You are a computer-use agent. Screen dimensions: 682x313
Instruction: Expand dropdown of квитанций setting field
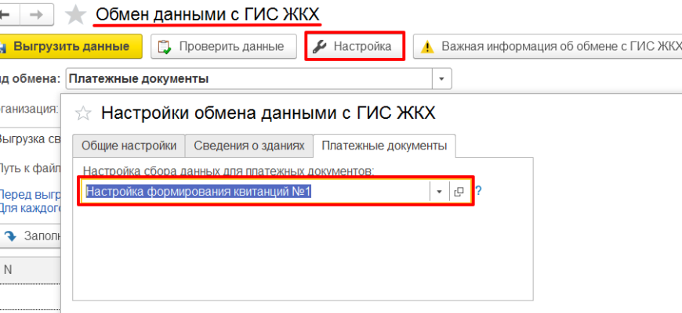(439, 192)
